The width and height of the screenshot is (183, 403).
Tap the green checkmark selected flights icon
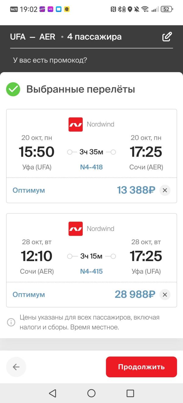[x=13, y=89]
